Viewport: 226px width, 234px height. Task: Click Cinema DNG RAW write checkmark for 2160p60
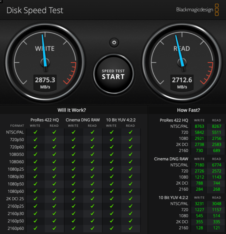click(x=73, y=228)
